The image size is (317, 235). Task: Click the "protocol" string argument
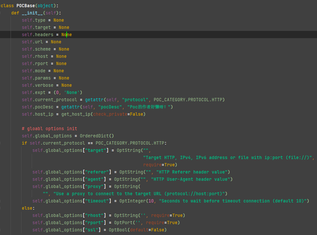point(135,100)
